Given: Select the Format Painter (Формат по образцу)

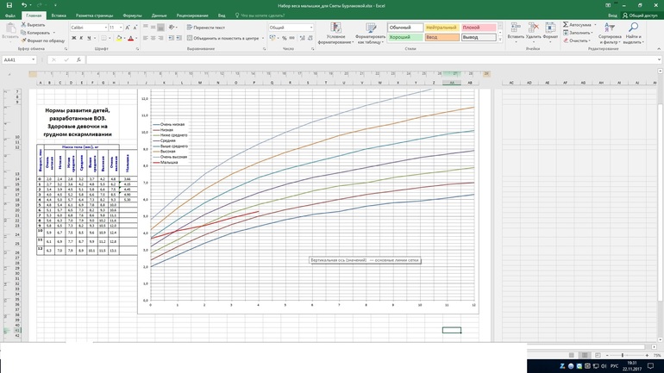Looking at the screenshot, I should pyautogui.click(x=43, y=40).
